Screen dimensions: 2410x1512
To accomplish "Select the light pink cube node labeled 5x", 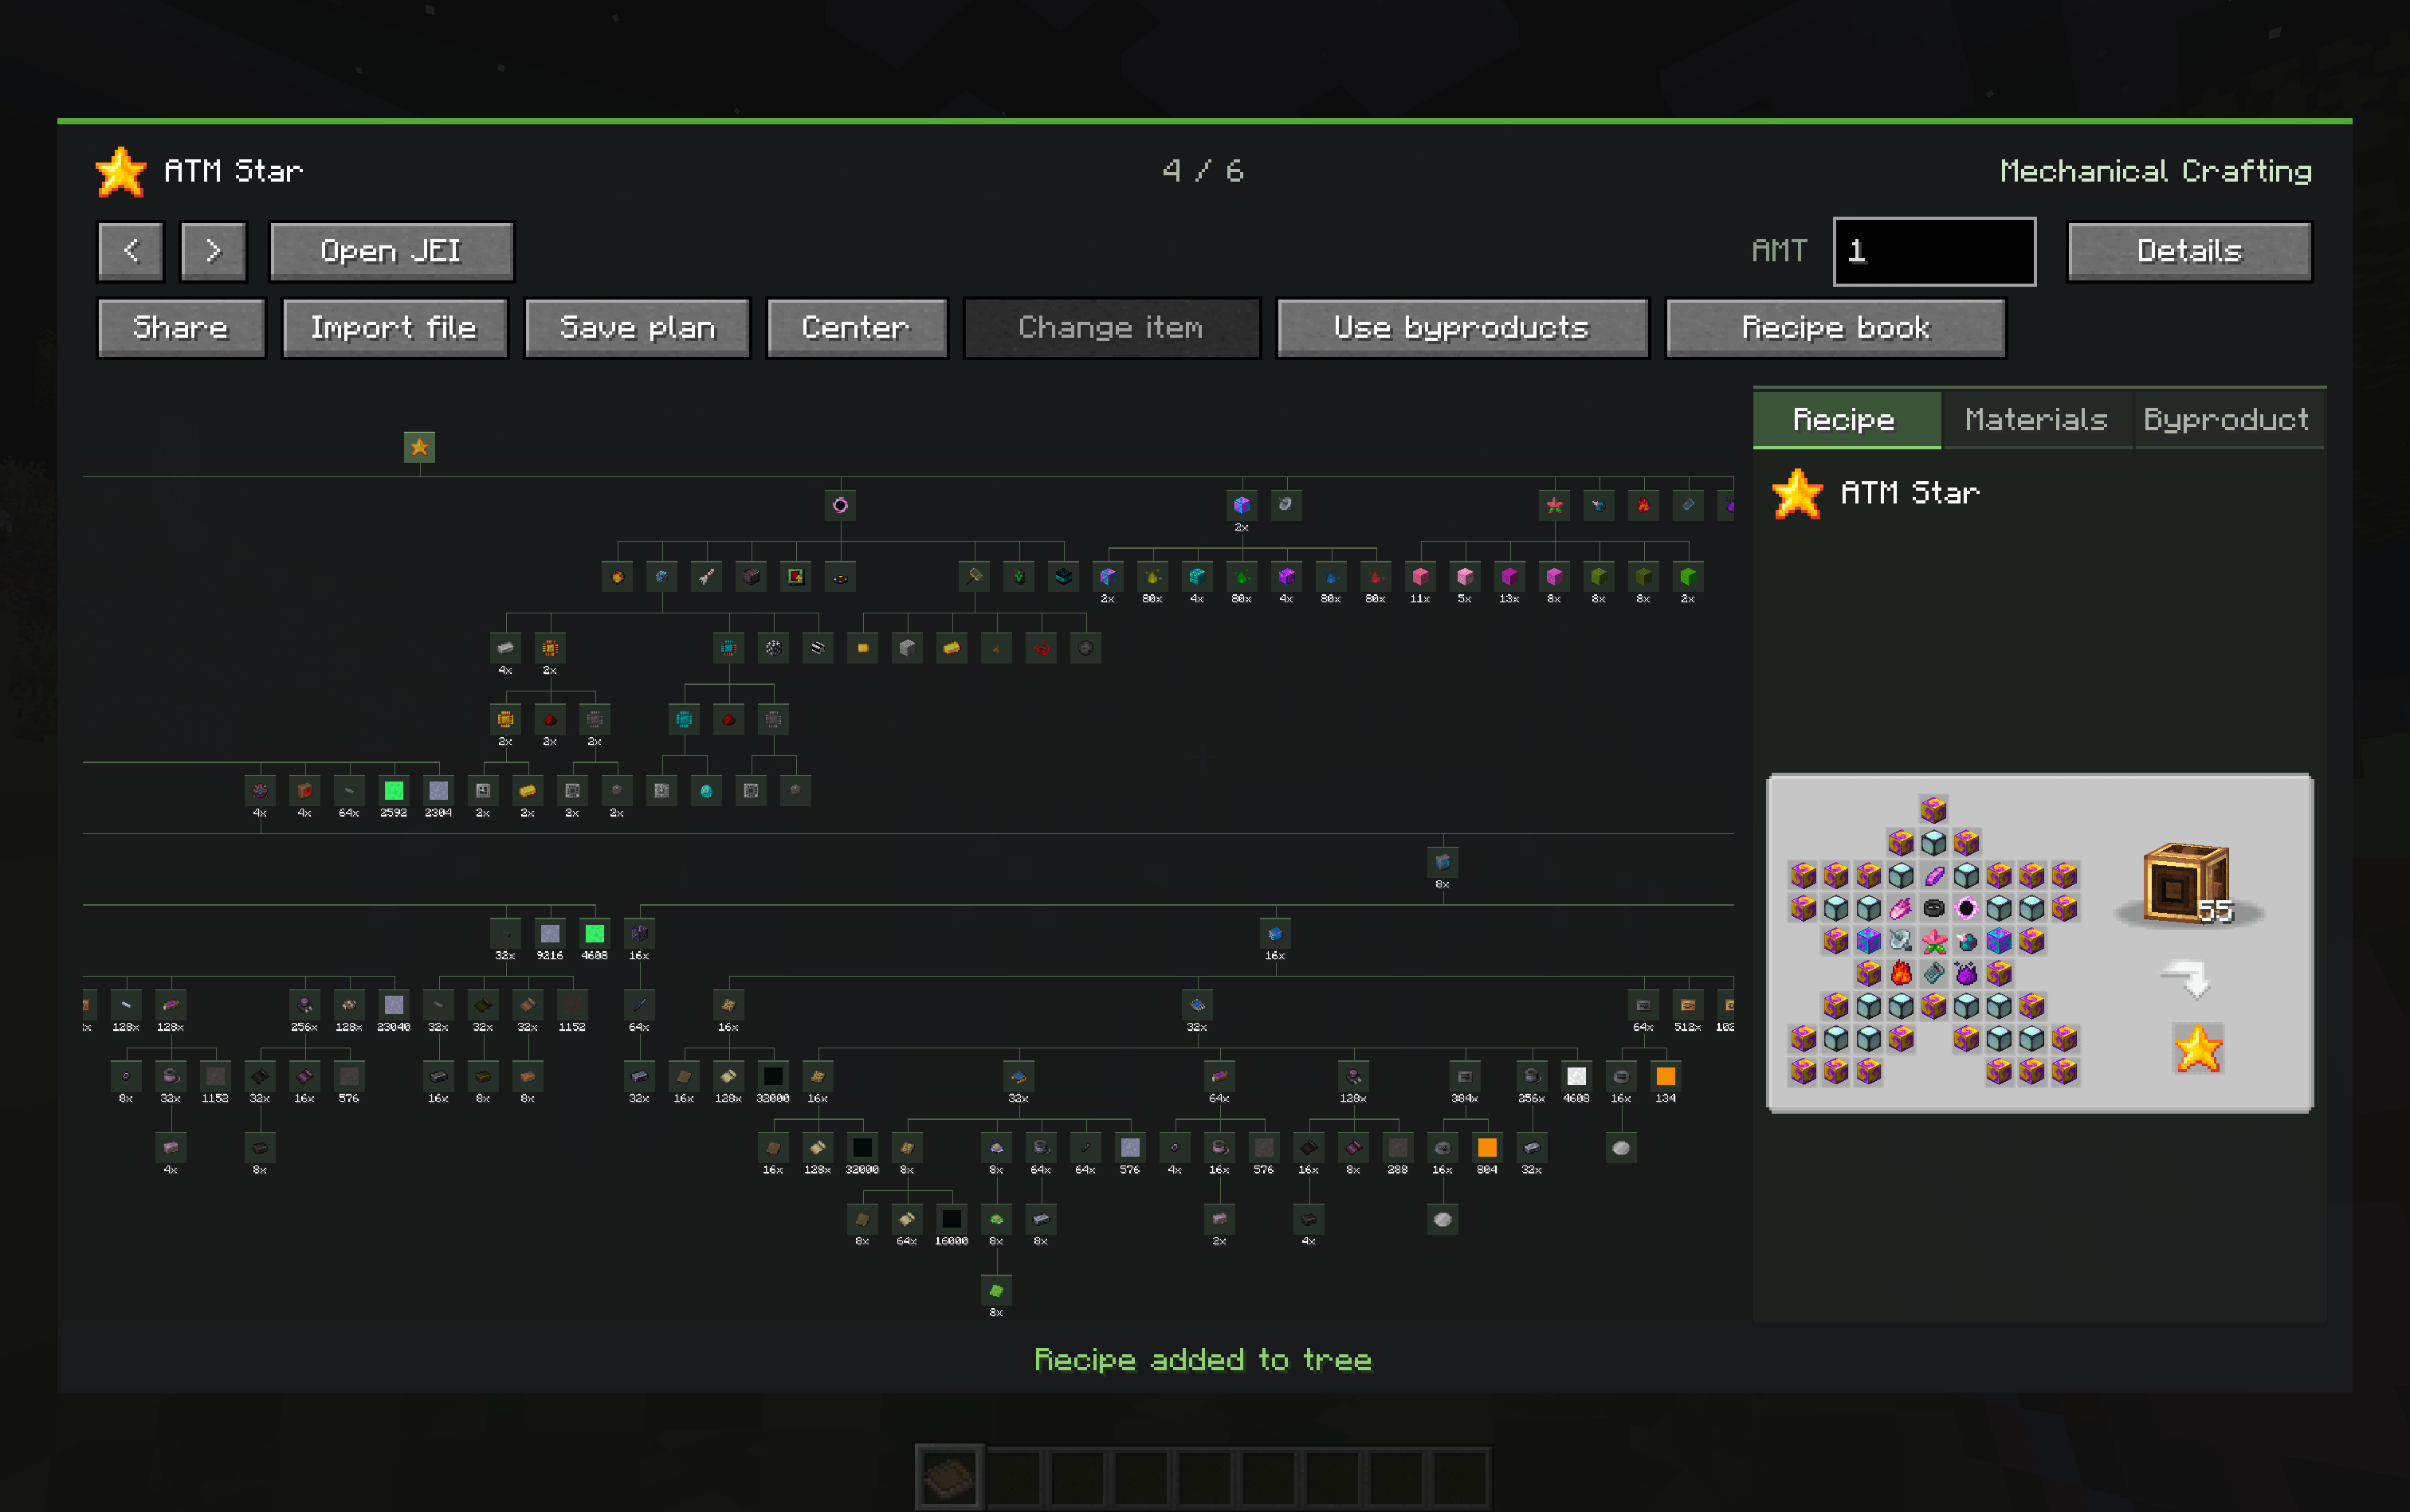I will pyautogui.click(x=1465, y=577).
